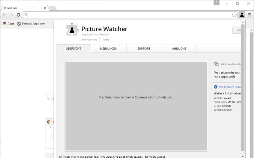Screen dimensions: 254x158
Task: Click the Picture Watcher puzzle piece logo
Action: [x=72, y=30]
